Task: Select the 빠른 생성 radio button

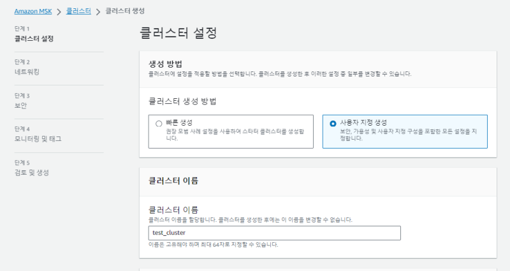Action: pyautogui.click(x=159, y=124)
